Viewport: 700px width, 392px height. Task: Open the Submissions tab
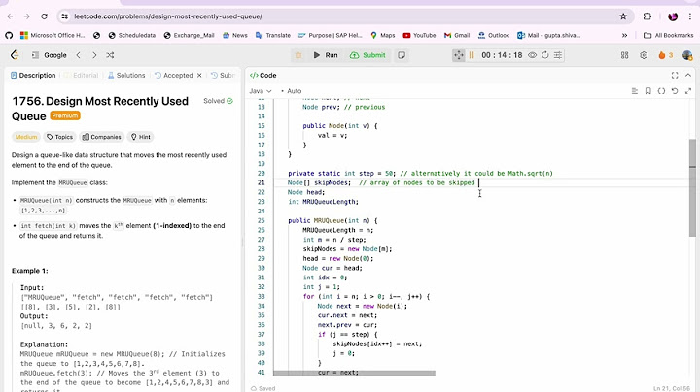click(x=223, y=76)
